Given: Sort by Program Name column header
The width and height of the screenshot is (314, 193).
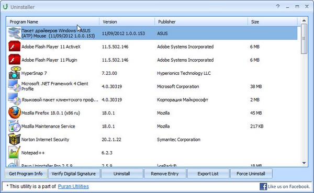Looking at the screenshot, I should click(53, 21).
